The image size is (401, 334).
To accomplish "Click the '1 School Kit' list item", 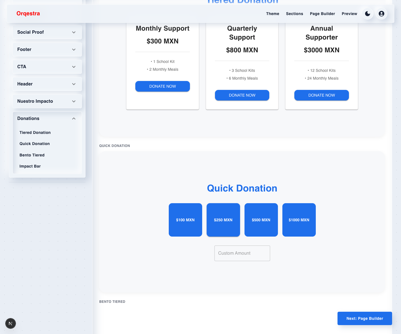I will click(163, 62).
